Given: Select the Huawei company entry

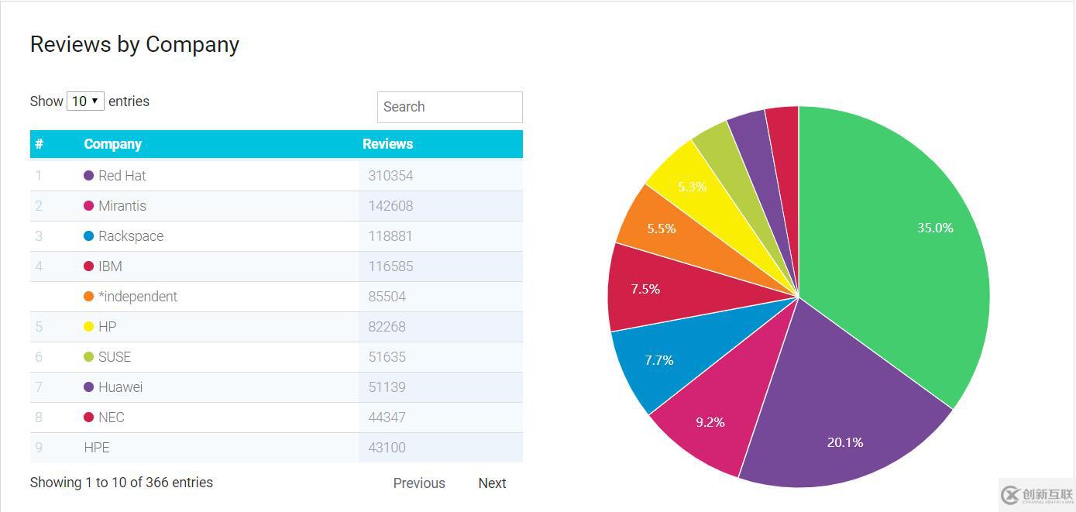Looking at the screenshot, I should (x=120, y=387).
